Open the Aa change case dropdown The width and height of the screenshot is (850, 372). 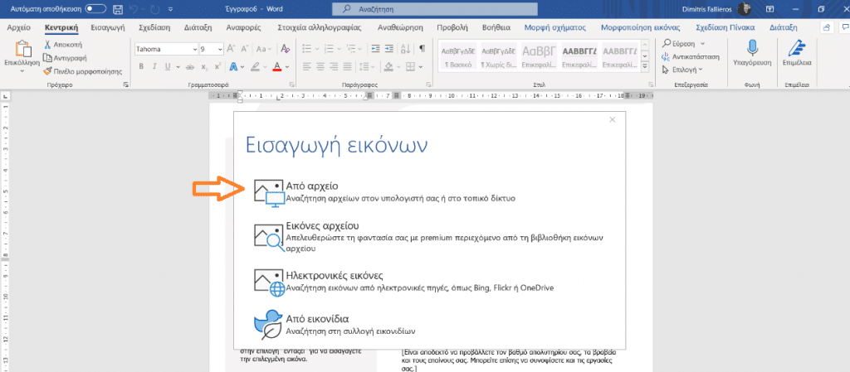(x=264, y=49)
